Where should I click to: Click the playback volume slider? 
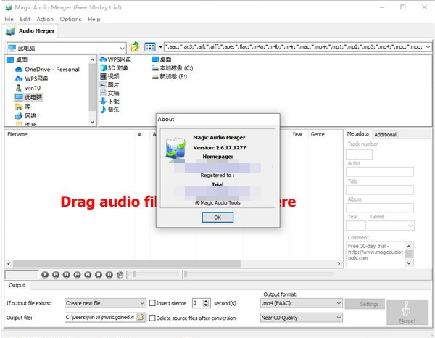(x=152, y=274)
